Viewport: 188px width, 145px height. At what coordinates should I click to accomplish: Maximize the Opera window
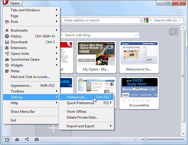[x=168, y=3]
